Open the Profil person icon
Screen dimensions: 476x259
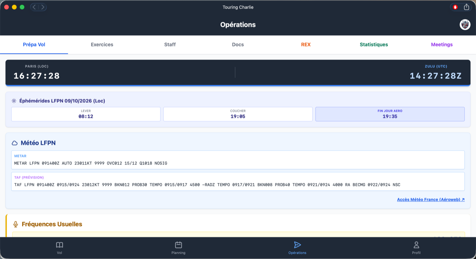point(416,245)
